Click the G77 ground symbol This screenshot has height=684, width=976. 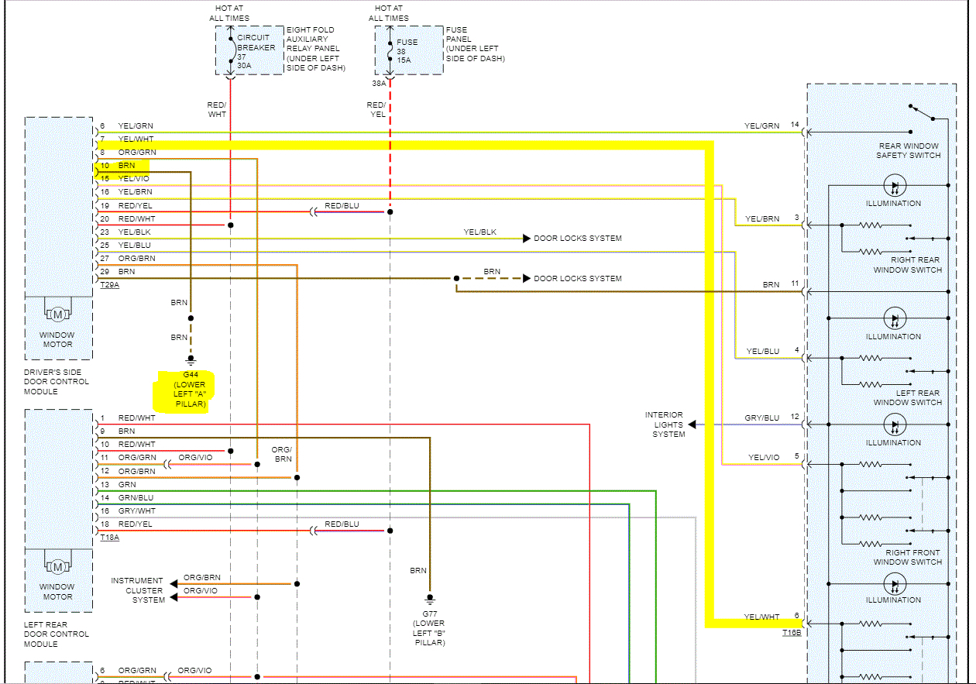[x=429, y=600]
